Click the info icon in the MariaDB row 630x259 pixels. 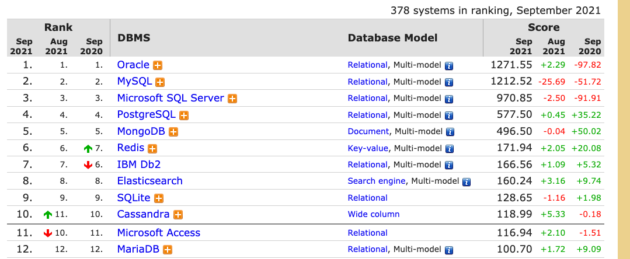click(449, 250)
